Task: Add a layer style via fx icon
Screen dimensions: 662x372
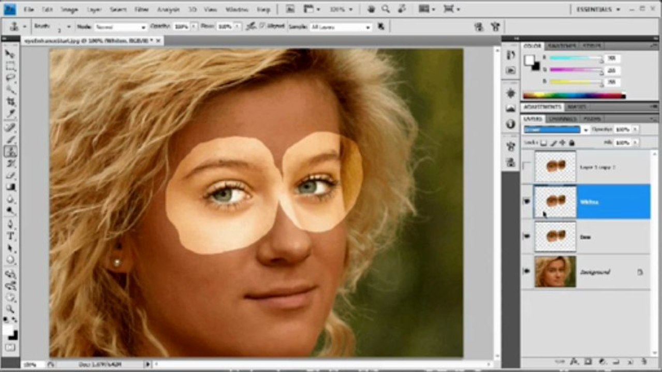Action: click(x=574, y=362)
